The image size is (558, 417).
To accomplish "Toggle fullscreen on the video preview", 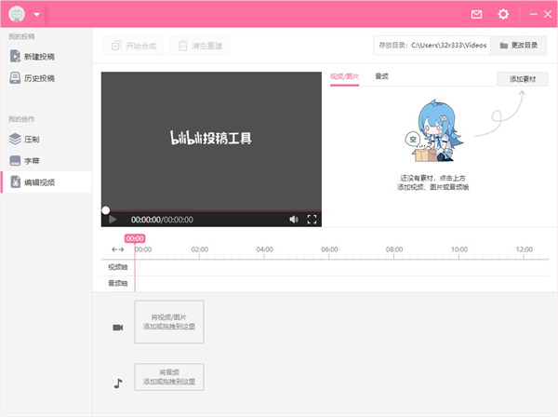I will 312,220.
